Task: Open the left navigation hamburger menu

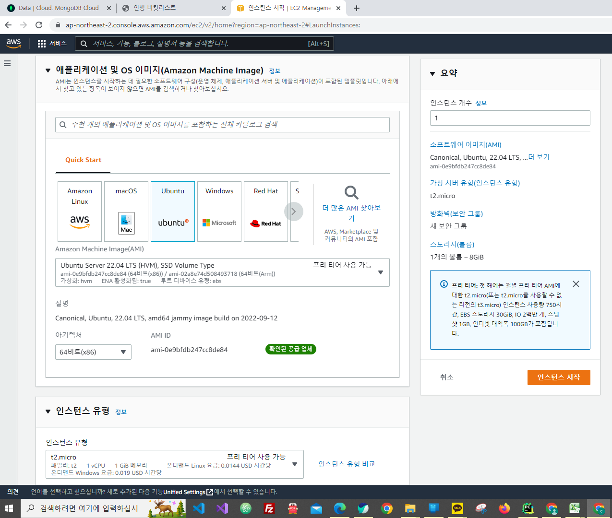Action: click(7, 63)
